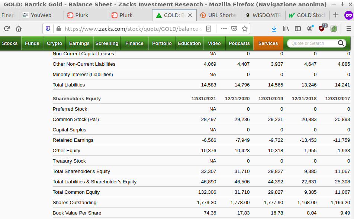Switch to the first Plurk tab
This screenshot has width=354, height=219.
coord(86,15)
